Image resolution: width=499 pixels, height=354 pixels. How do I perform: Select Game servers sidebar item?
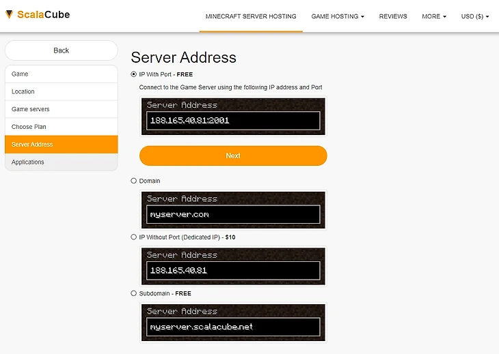click(x=62, y=109)
